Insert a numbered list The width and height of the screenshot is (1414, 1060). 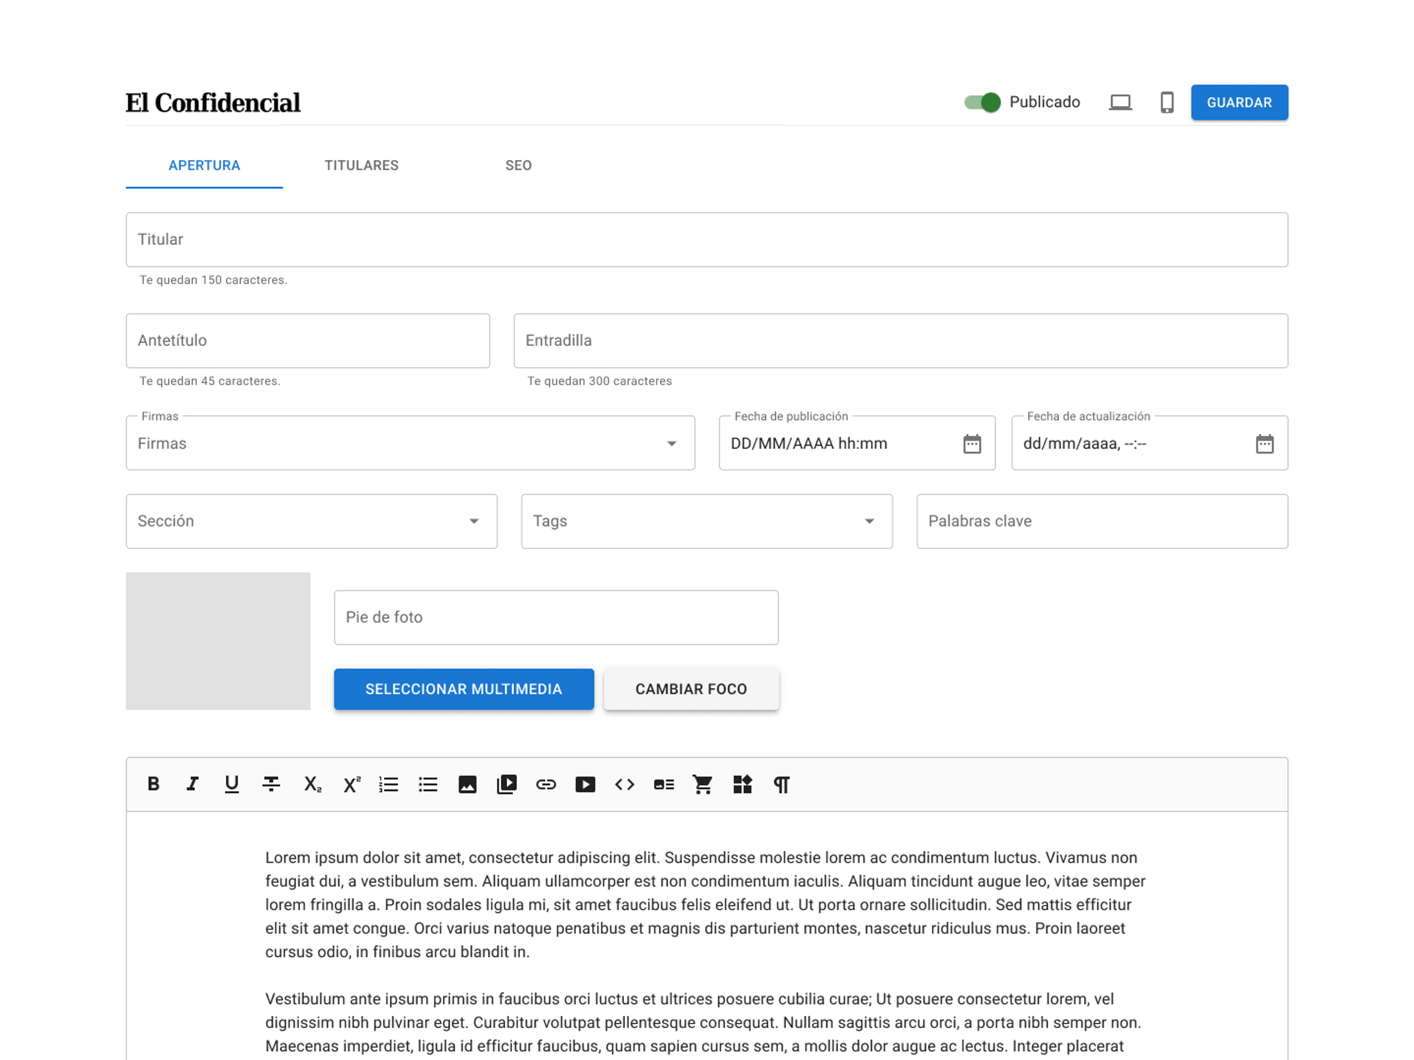pyautogui.click(x=389, y=784)
